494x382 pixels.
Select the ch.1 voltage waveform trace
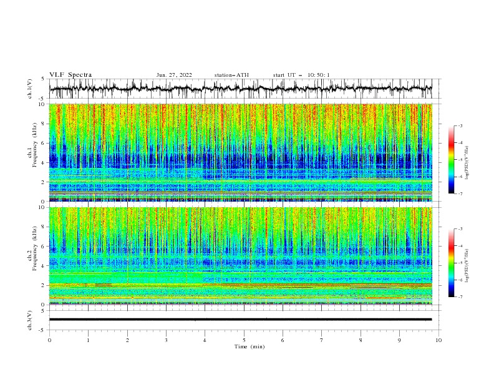pos(241,89)
